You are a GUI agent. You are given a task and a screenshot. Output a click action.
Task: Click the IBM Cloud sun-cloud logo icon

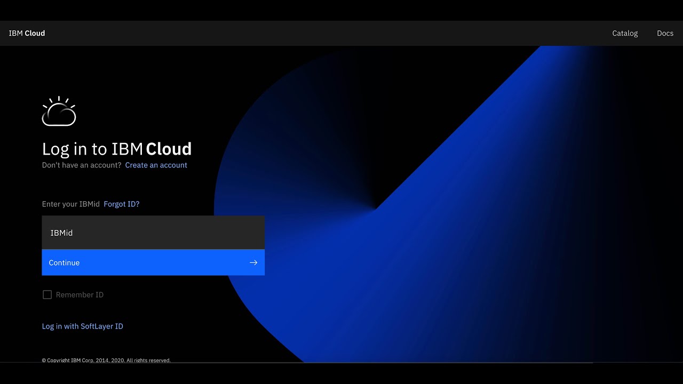coord(59,111)
